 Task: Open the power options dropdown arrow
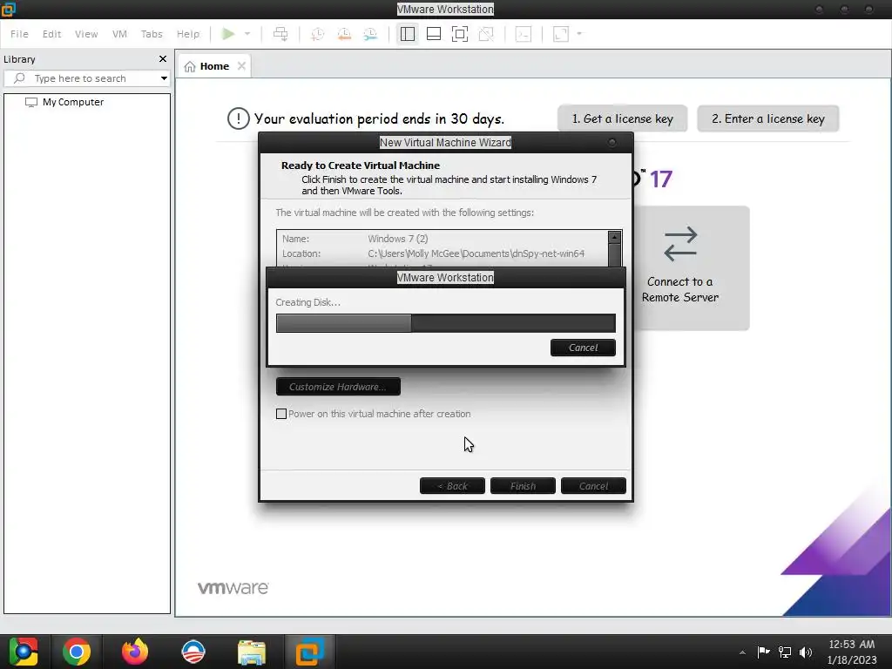pyautogui.click(x=247, y=34)
